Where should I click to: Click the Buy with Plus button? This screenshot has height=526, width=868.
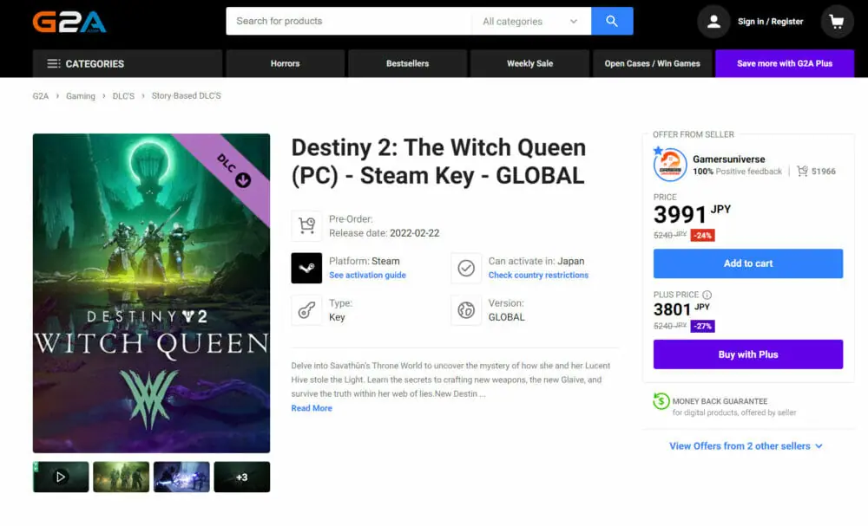pos(747,354)
